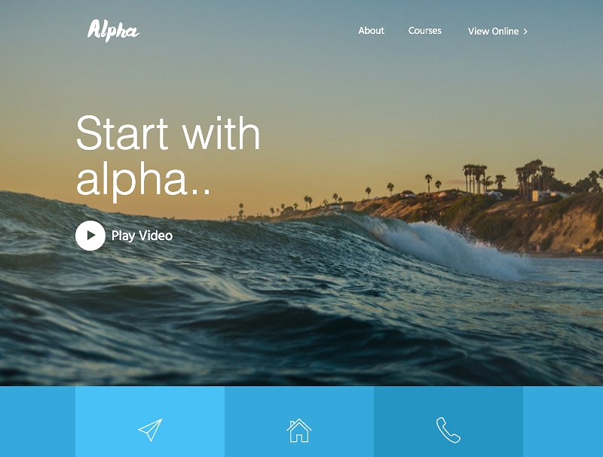Image resolution: width=603 pixels, height=457 pixels.
Task: Click the paper plane send icon
Action: pyautogui.click(x=150, y=430)
